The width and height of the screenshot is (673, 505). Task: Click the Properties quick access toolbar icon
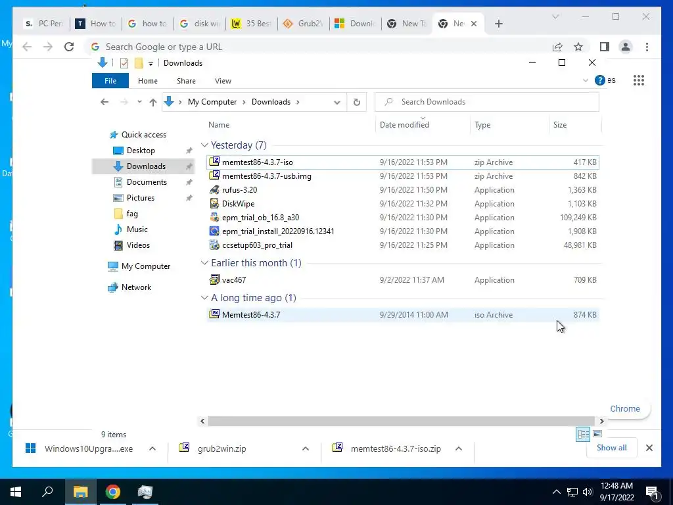click(124, 63)
